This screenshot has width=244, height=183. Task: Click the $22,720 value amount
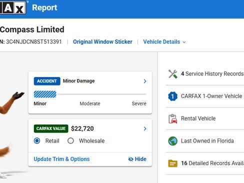pyautogui.click(x=82, y=128)
